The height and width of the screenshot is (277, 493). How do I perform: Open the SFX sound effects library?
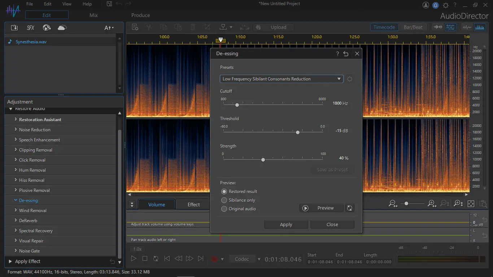click(31, 28)
